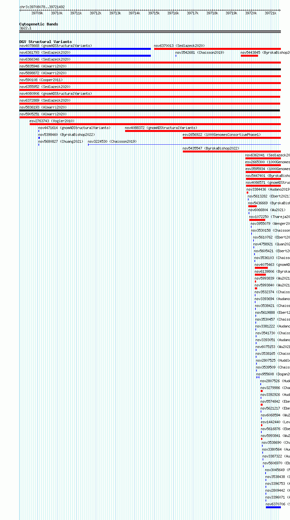Click the Cytogenetic Bands track title
The image size is (290, 520).
point(39,24)
